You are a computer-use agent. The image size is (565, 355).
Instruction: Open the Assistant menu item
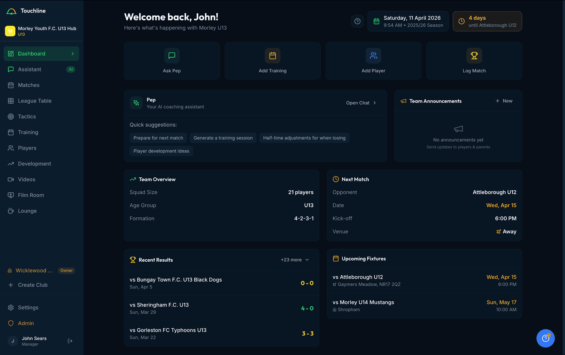point(42,69)
